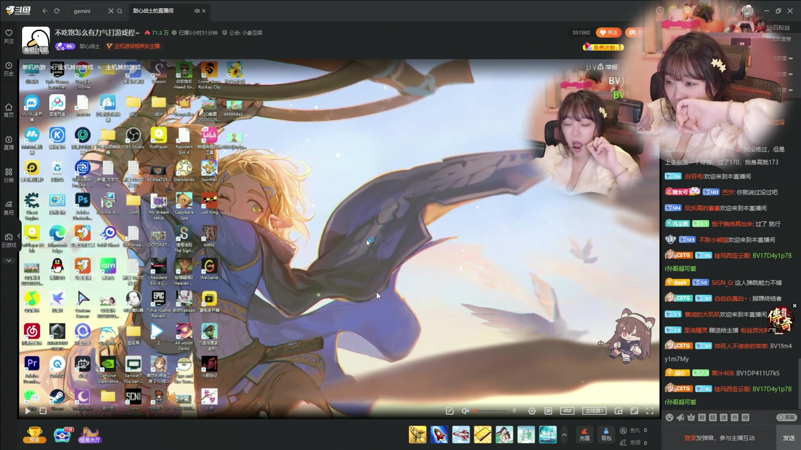Go to 首页 in the left sidebar
Screen dimensions: 801x450
[x=9, y=110]
